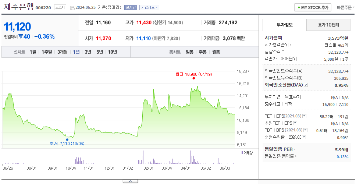Click the 시가총액 value 3,573억원
356x184 pixels.
338,38
